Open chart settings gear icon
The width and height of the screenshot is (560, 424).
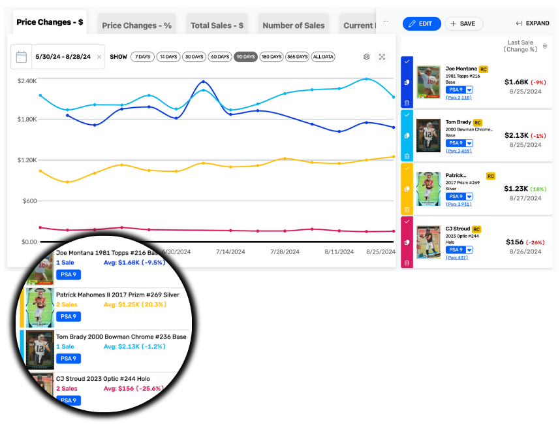pos(367,57)
